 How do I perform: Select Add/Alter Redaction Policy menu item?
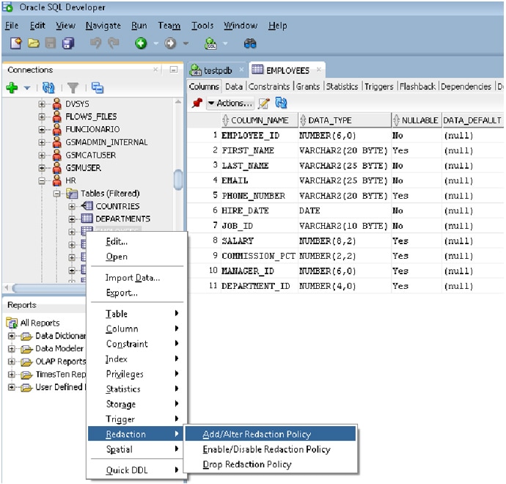point(257,434)
